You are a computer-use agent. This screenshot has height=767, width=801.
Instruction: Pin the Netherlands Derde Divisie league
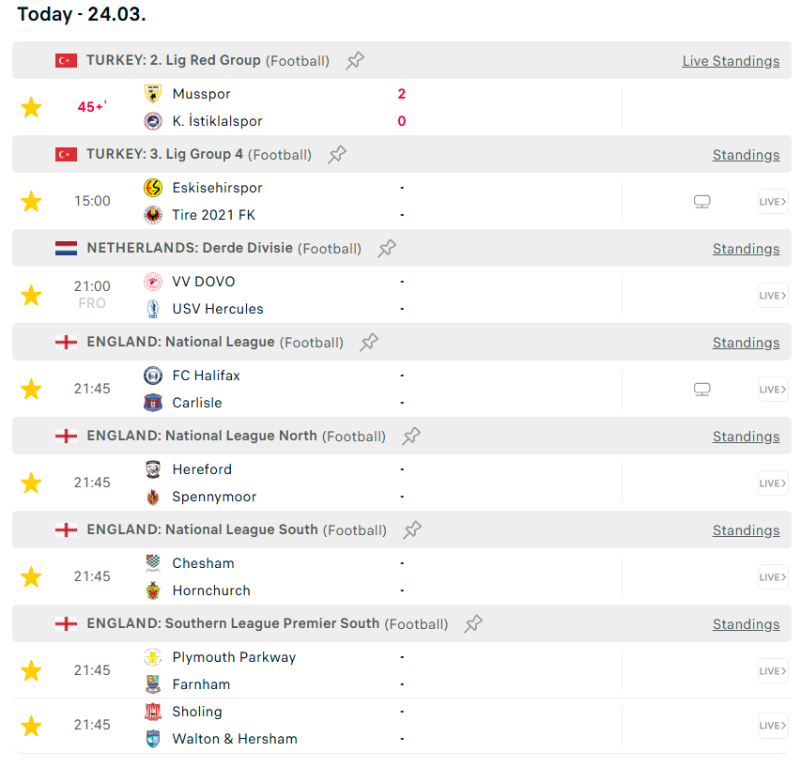pos(387,249)
